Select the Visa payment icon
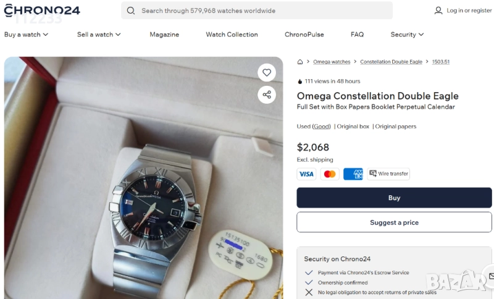The height and width of the screenshot is (299, 494). (306, 174)
